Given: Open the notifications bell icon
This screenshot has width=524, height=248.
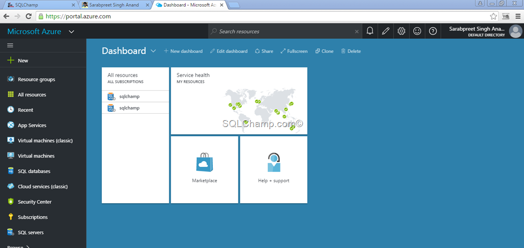Looking at the screenshot, I should coord(369,31).
